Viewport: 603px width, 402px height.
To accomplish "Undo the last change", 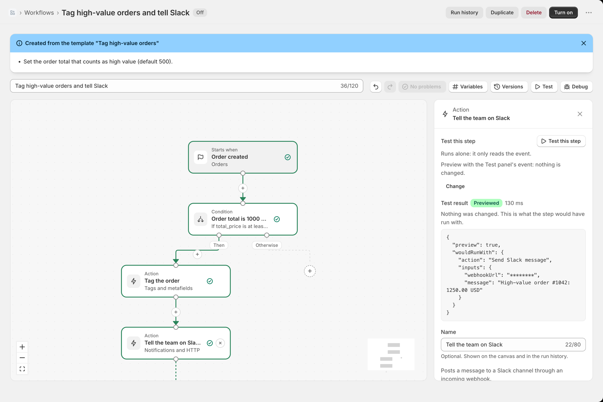I will pos(376,87).
